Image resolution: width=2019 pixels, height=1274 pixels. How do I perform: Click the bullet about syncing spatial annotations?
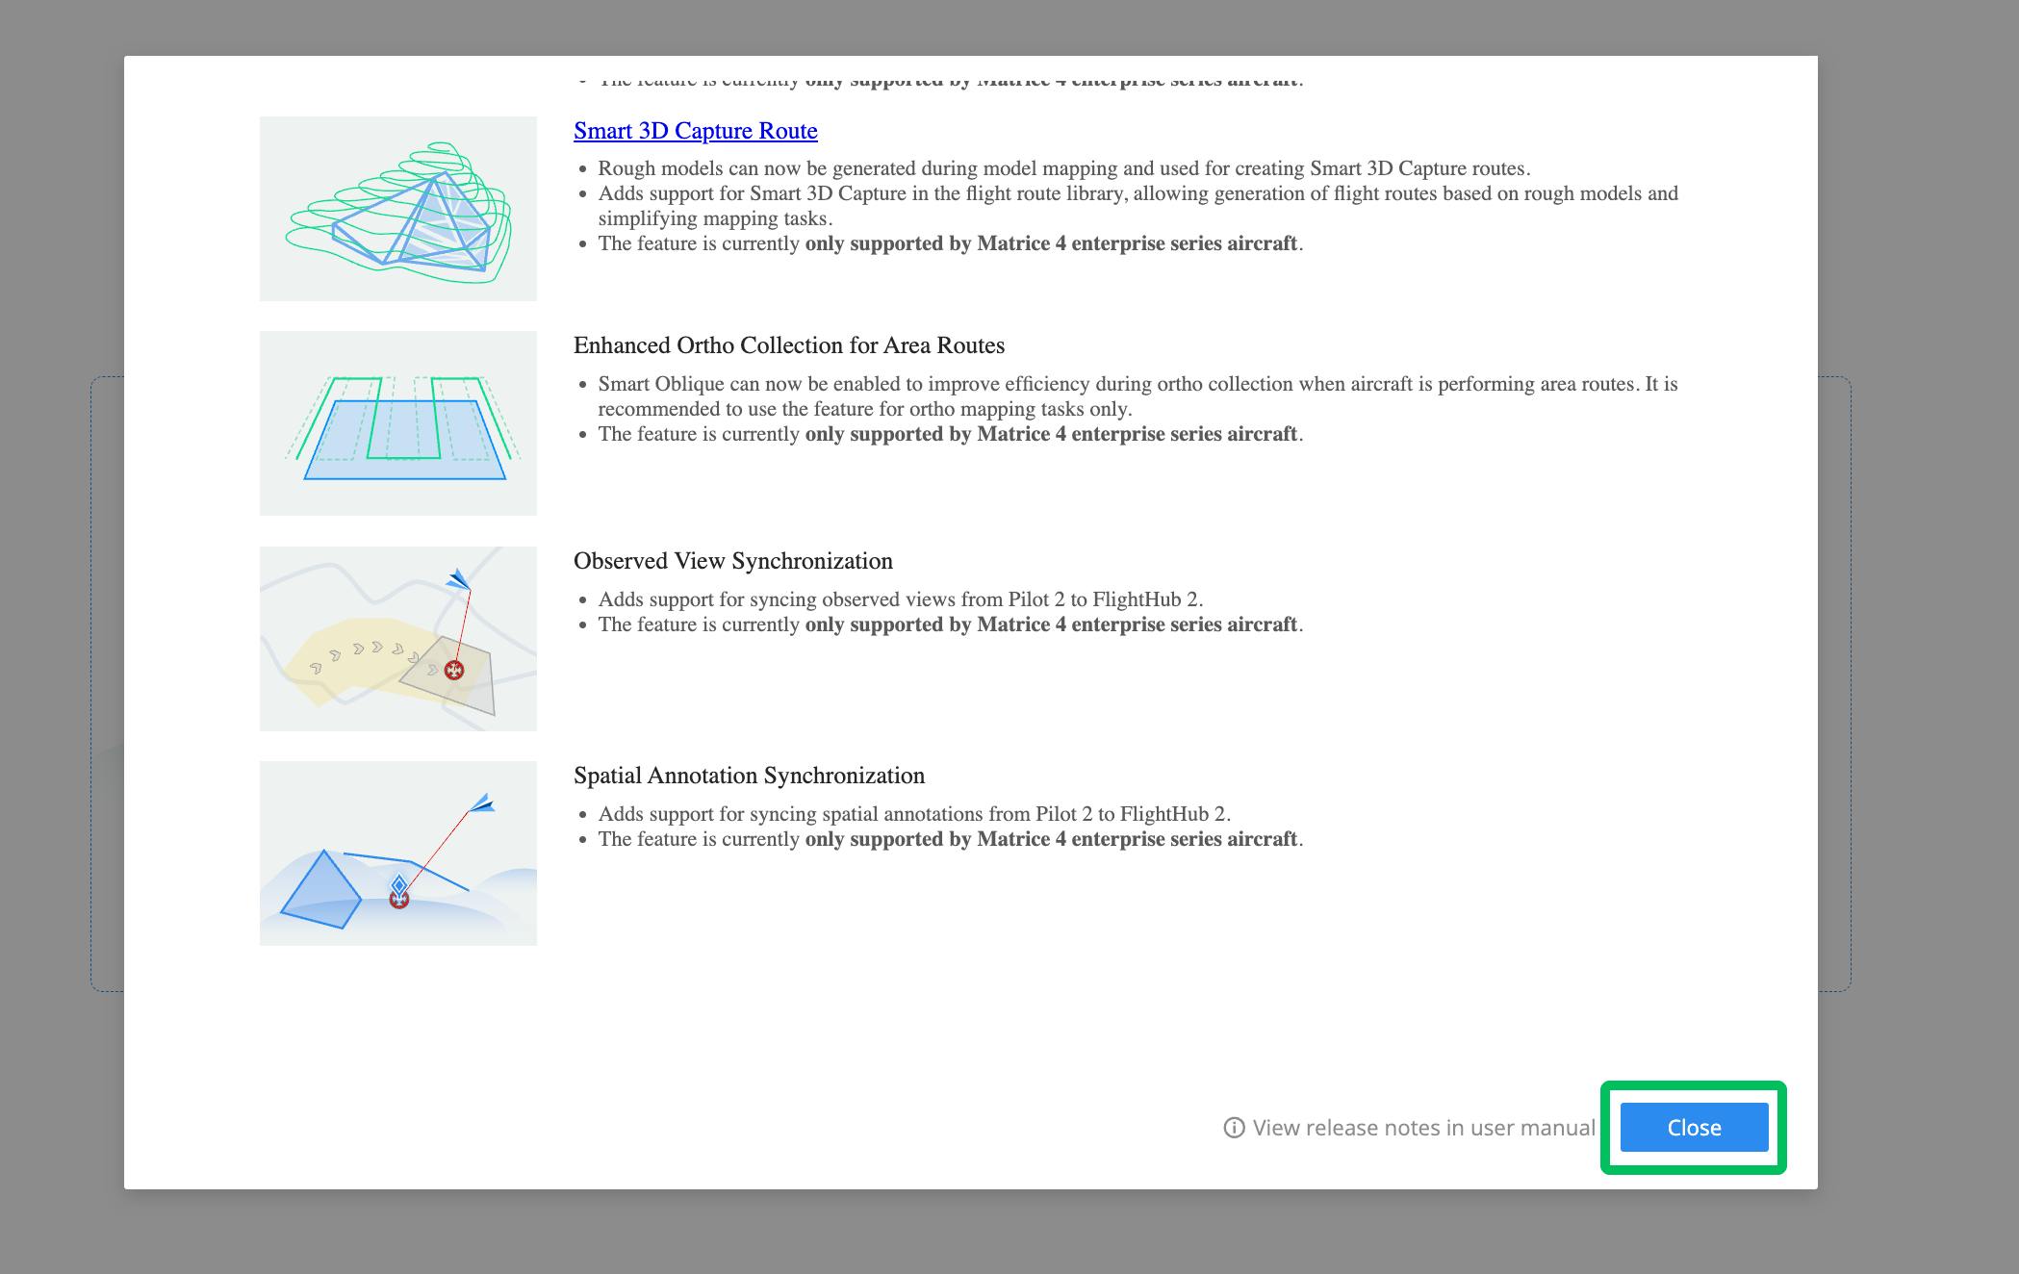tap(913, 814)
